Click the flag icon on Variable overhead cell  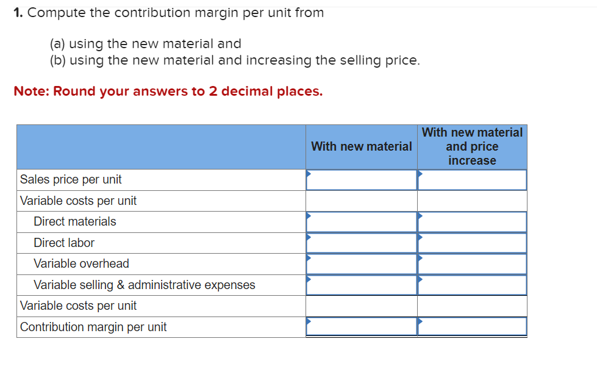310,259
